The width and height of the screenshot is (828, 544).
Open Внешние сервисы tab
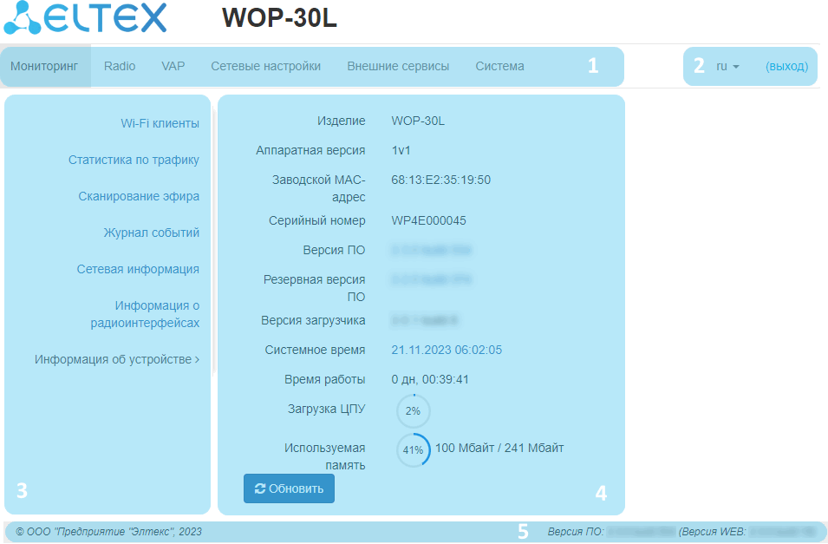click(x=398, y=66)
